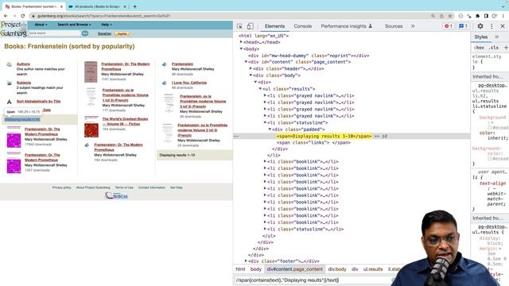Open DevTools settings gear
The width and height of the screenshot is (509, 286).
480,26
